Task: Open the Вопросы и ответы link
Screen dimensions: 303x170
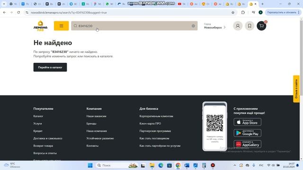Action: coord(45,153)
